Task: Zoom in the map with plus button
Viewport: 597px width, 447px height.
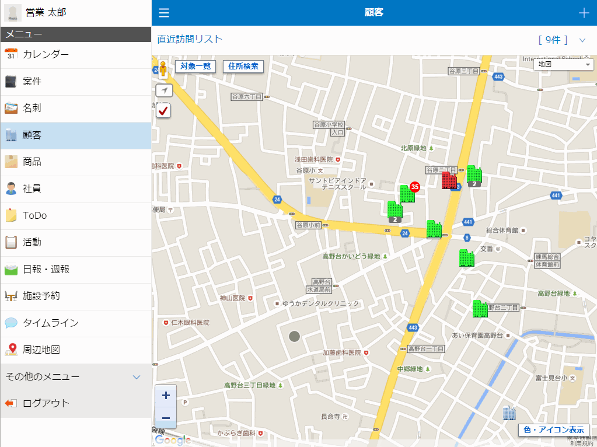Action: pyautogui.click(x=166, y=396)
